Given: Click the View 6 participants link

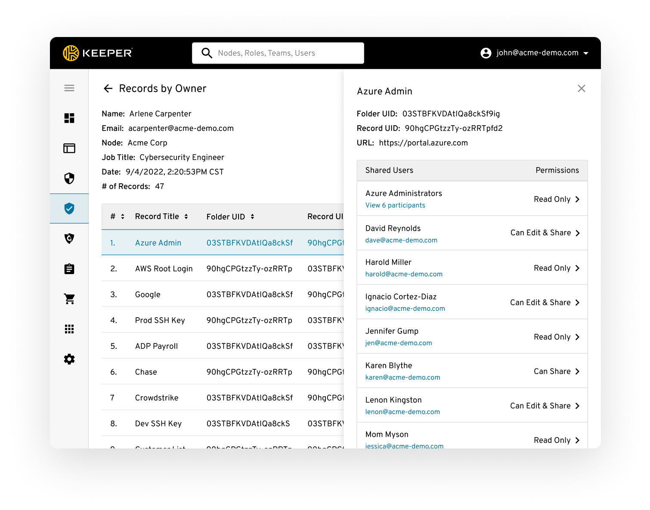Looking at the screenshot, I should click(395, 205).
